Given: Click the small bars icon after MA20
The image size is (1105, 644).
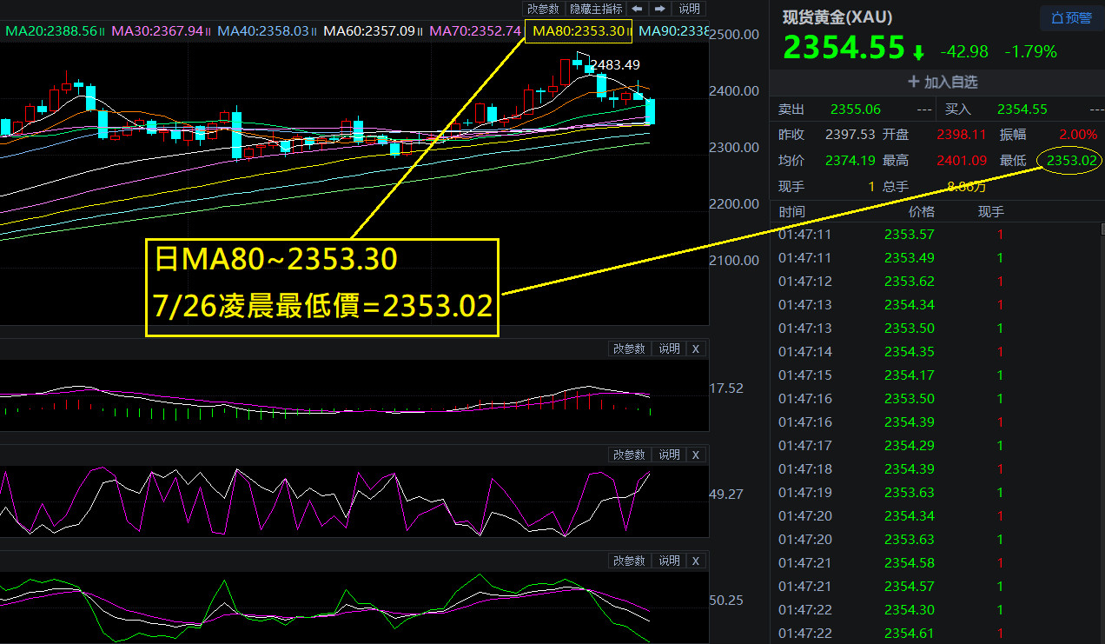Looking at the screenshot, I should pos(103,31).
